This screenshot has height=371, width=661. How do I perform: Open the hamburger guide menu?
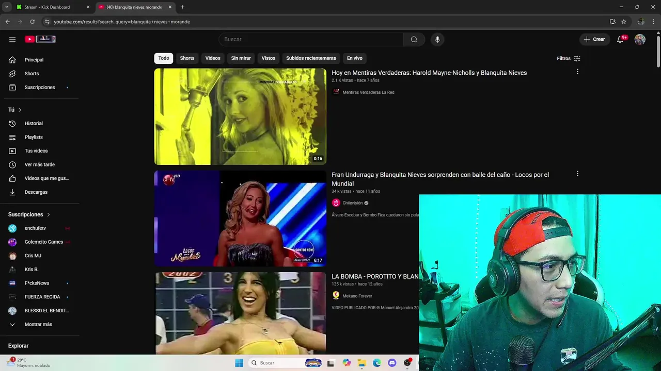(12, 39)
